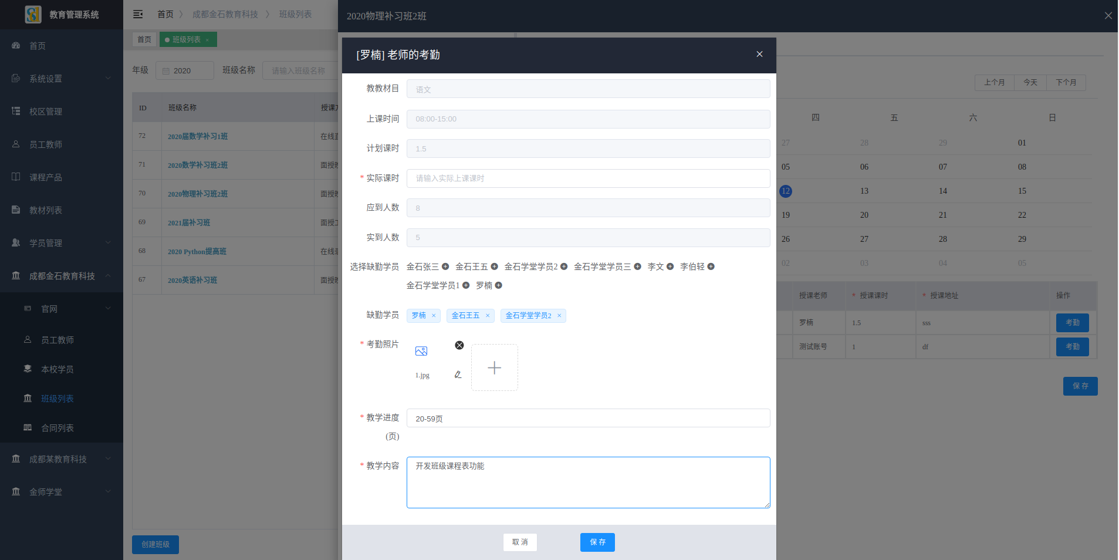Image resolution: width=1119 pixels, height=560 pixels.
Task: Toggle the sidebar collapse icon
Action: (138, 14)
